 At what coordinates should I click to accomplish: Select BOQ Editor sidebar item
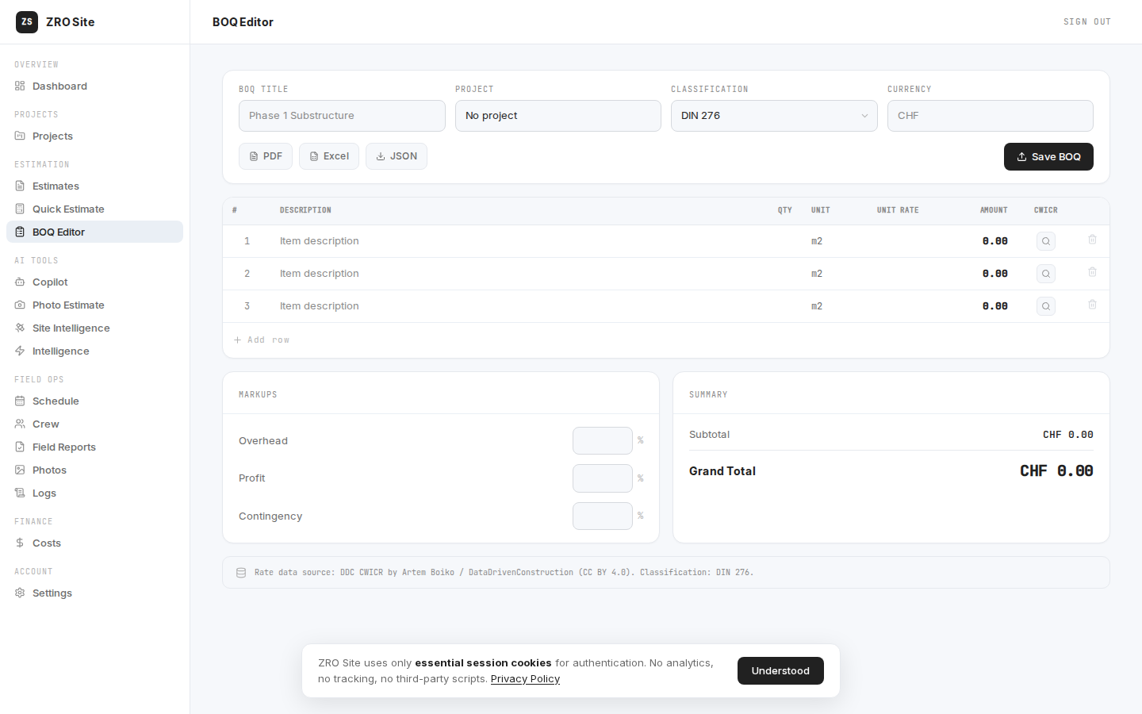[94, 232]
